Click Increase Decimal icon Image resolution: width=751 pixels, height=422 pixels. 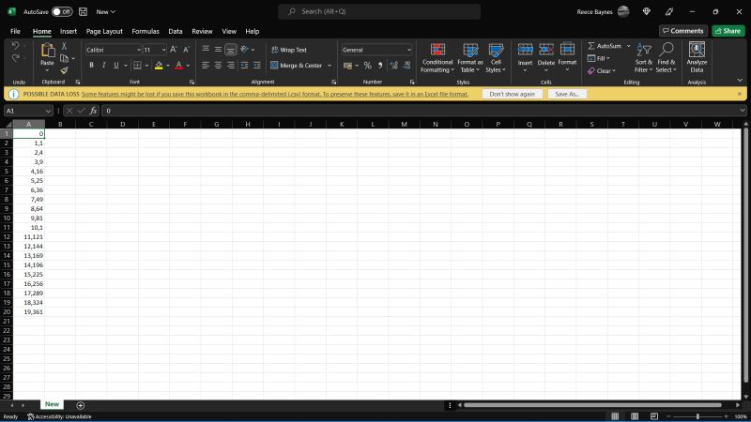[393, 66]
